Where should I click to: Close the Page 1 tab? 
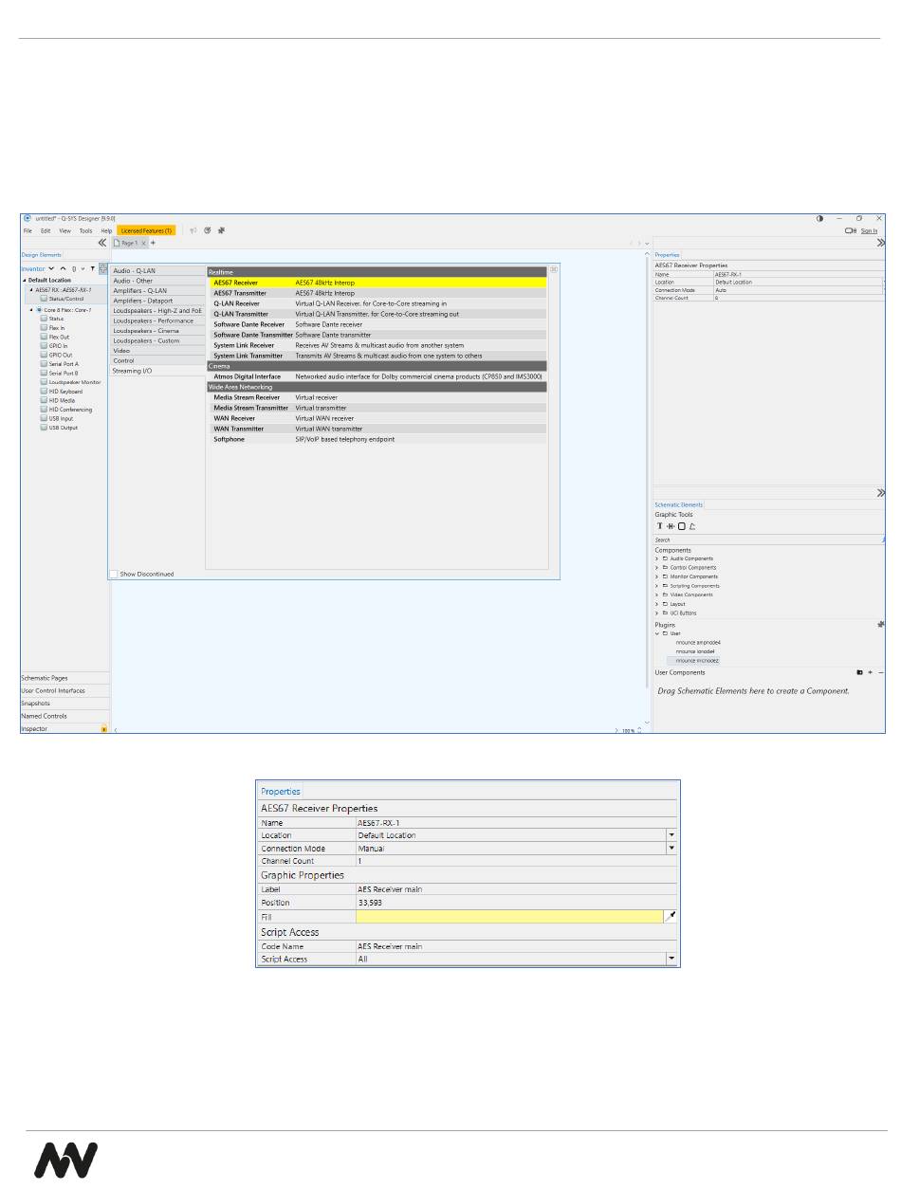[144, 244]
